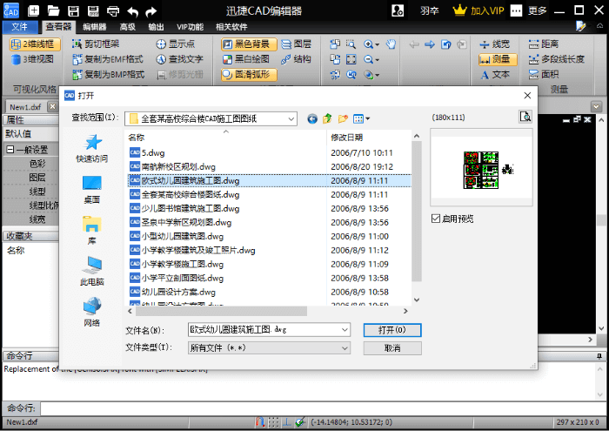The image size is (609, 431).
Task: Collapse 一般设置 tree node
Action: tap(10, 150)
